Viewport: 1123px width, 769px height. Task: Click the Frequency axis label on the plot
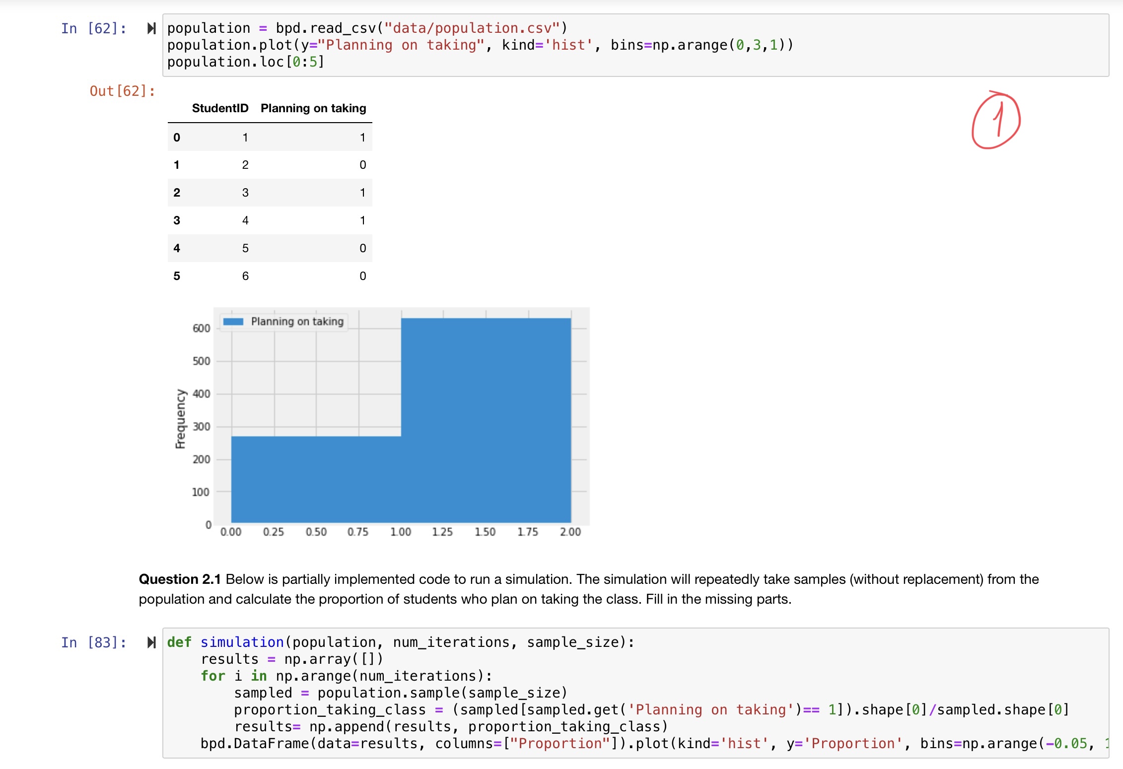coord(180,419)
